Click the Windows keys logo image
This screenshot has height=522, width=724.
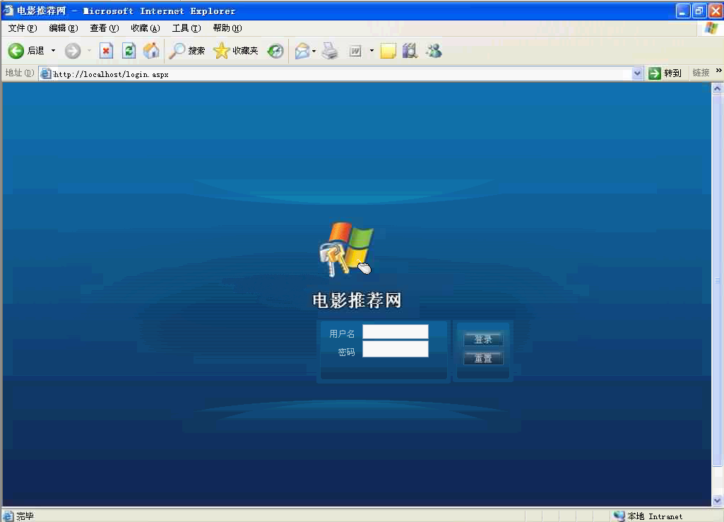pos(346,249)
